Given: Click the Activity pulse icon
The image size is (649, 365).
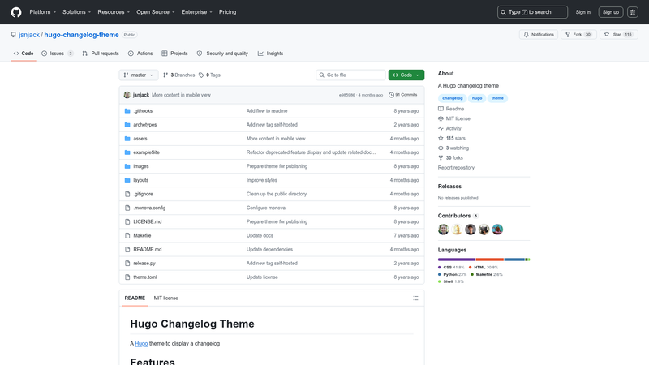Looking at the screenshot, I should pyautogui.click(x=441, y=128).
